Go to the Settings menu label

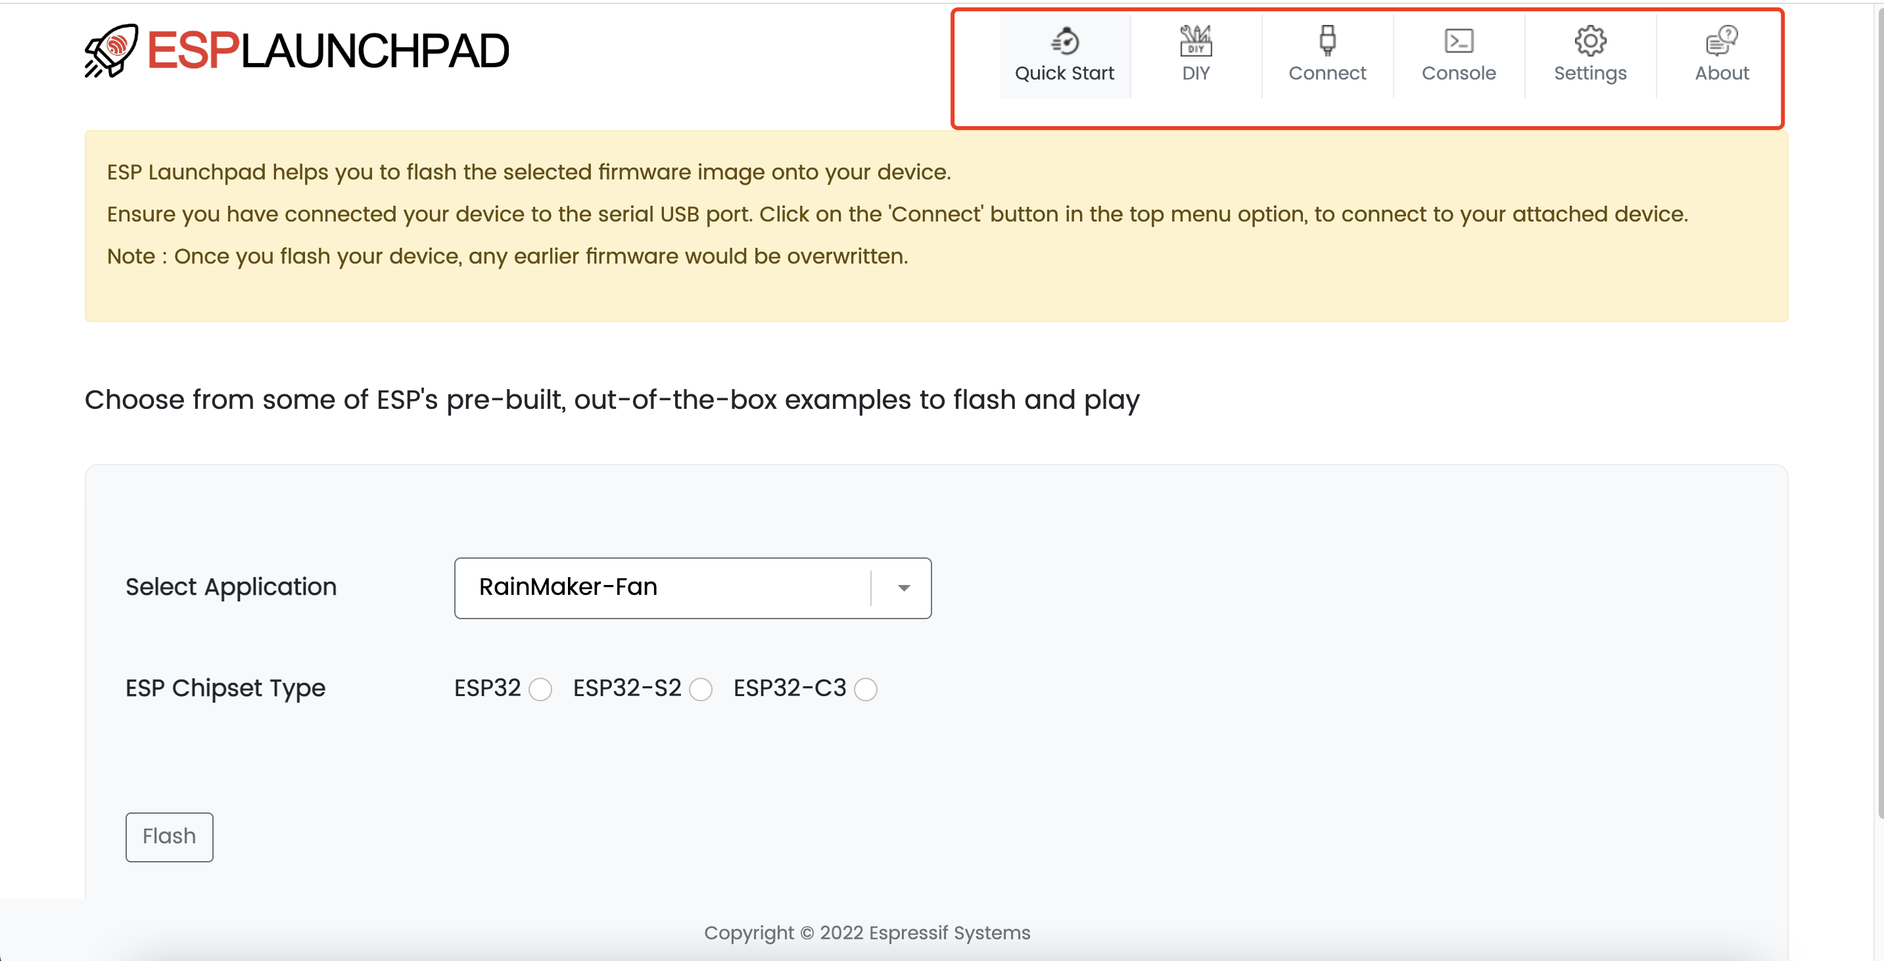point(1590,73)
